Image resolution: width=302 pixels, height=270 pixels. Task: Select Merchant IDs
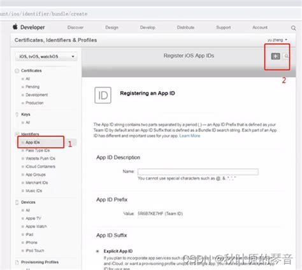[36, 183]
